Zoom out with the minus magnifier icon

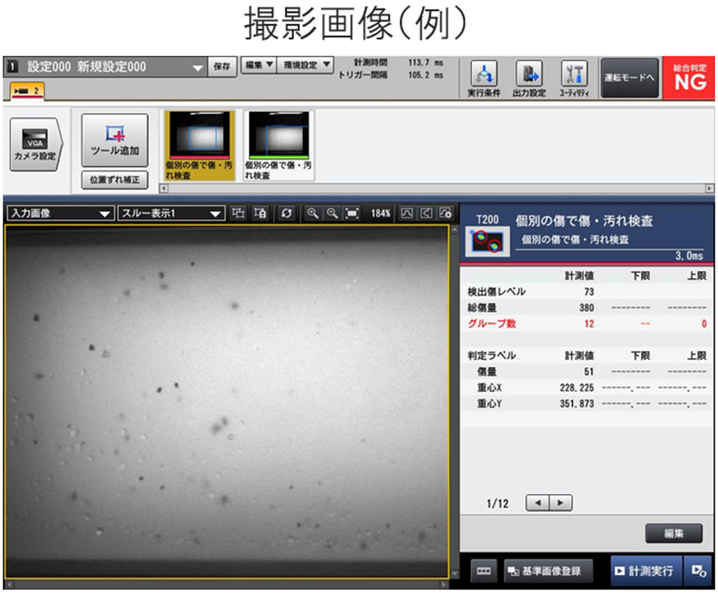[x=332, y=213]
